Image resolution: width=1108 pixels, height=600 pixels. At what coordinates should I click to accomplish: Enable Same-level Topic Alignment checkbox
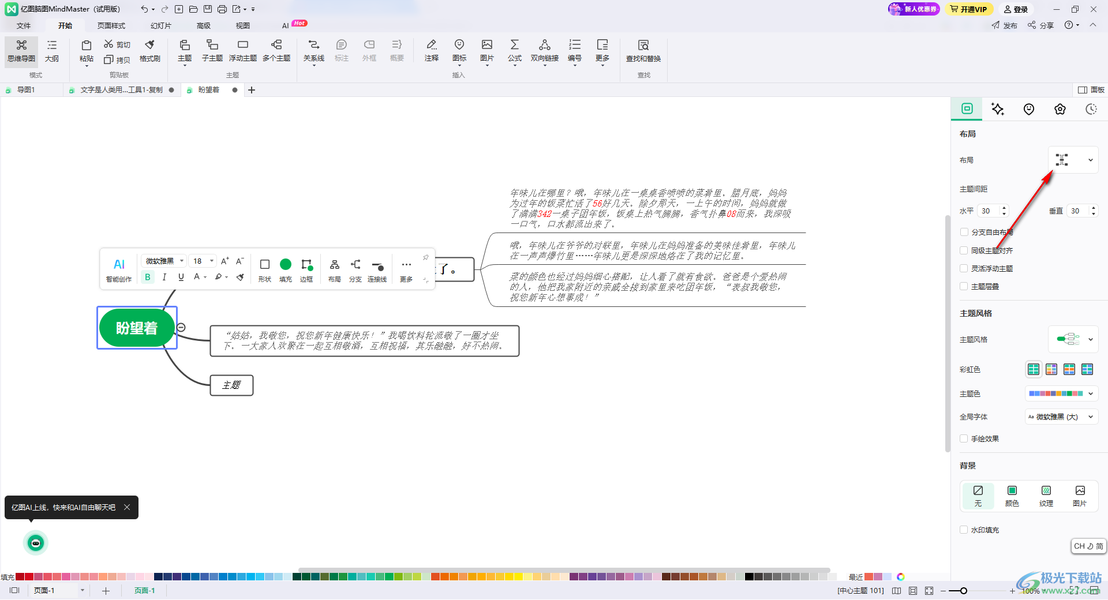[964, 250]
